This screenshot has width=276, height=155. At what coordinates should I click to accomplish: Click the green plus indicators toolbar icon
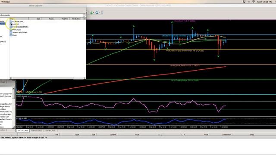click(x=92, y=12)
